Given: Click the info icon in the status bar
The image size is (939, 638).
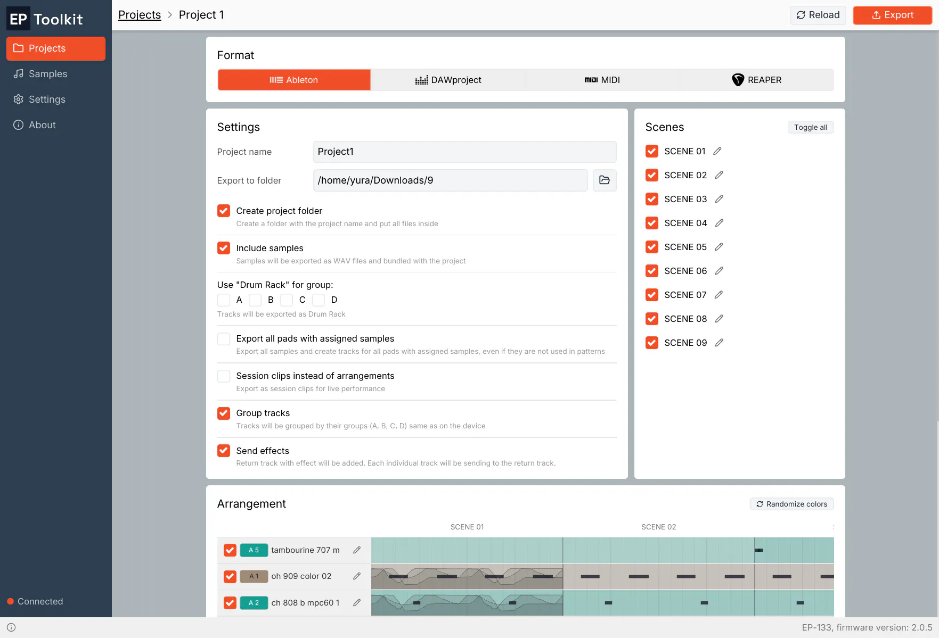Looking at the screenshot, I should pyautogui.click(x=11, y=627).
